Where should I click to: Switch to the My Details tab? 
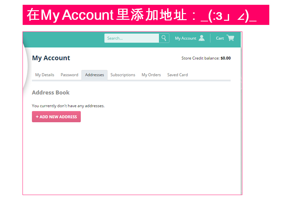coord(45,75)
